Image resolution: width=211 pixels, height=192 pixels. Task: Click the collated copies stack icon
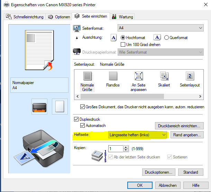[x=97, y=156]
